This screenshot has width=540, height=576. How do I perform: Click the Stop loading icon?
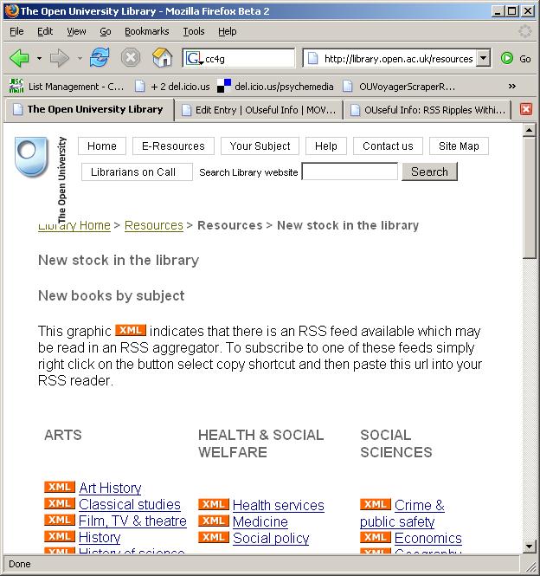[x=131, y=58]
